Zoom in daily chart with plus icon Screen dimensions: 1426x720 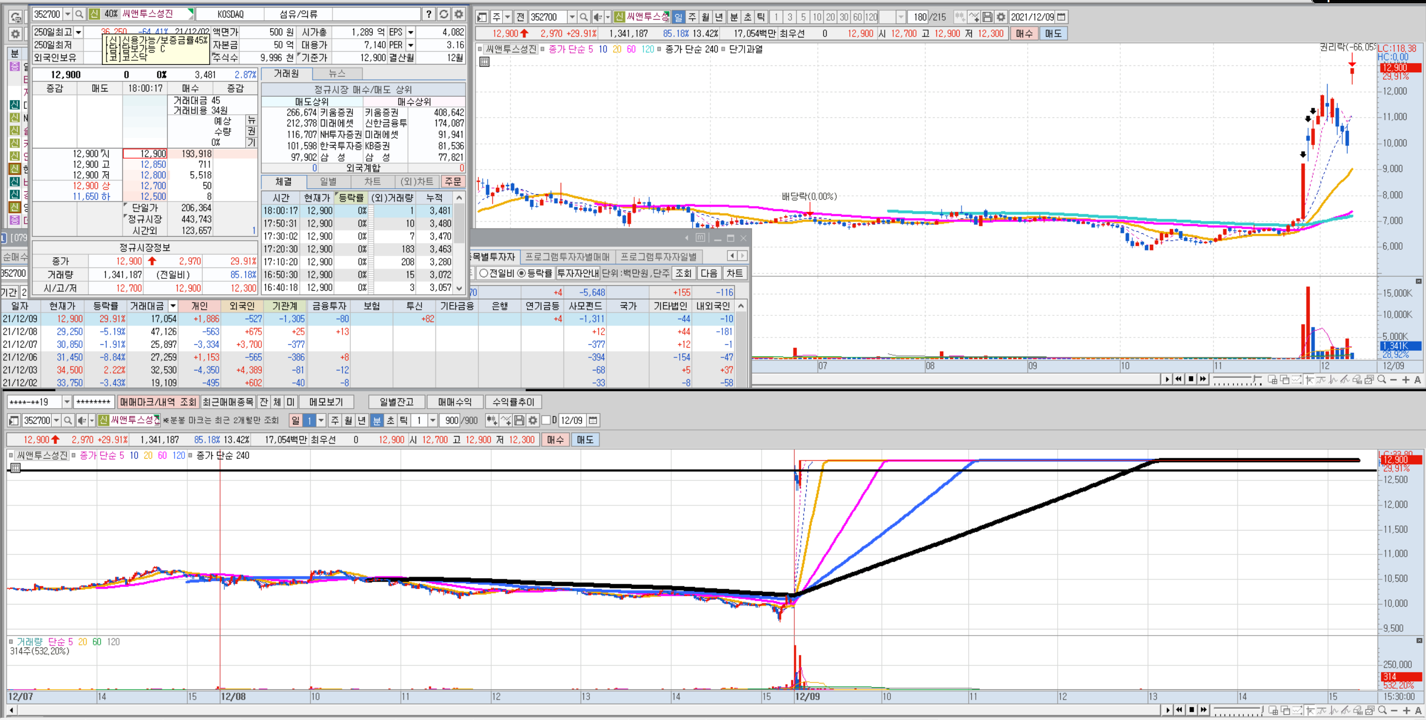[1406, 380]
